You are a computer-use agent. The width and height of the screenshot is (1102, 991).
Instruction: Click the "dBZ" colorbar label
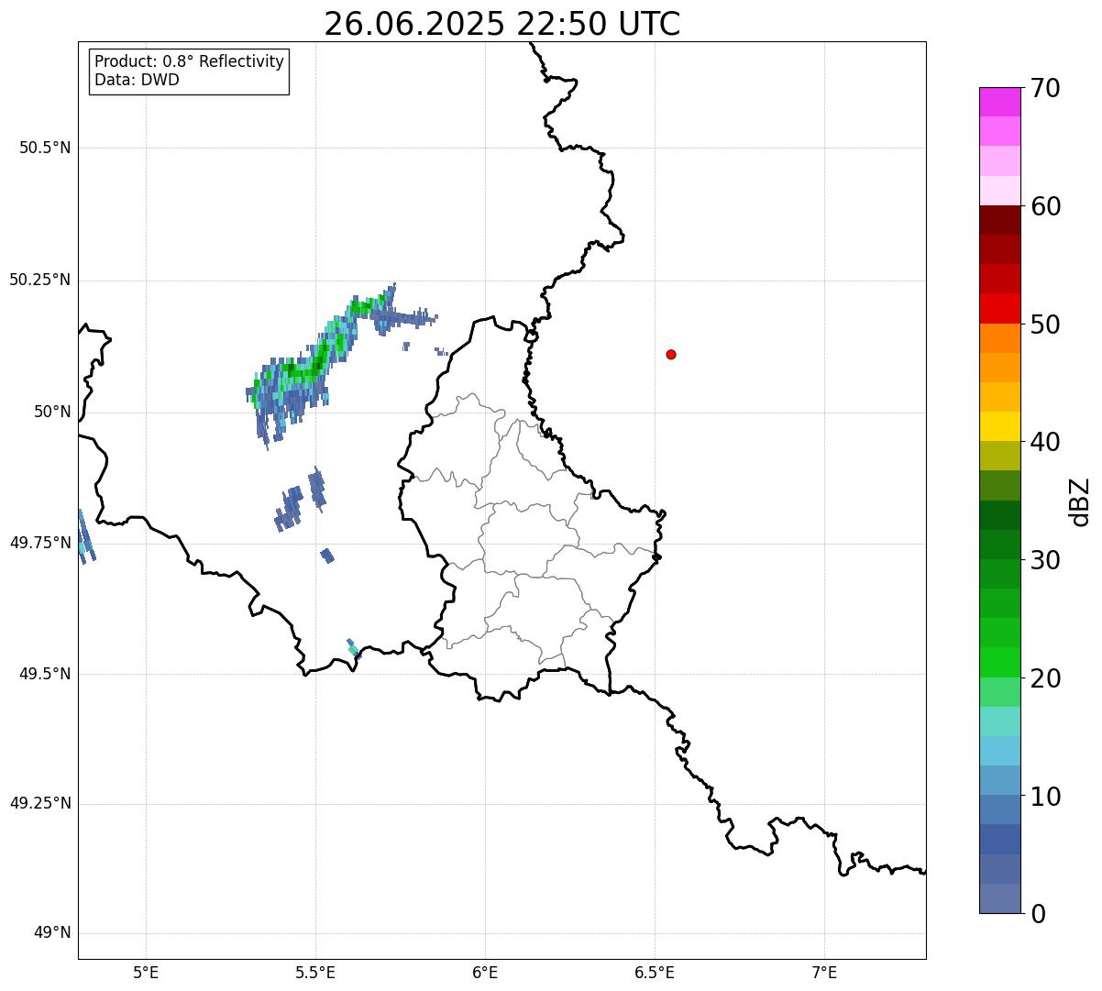point(1081,501)
